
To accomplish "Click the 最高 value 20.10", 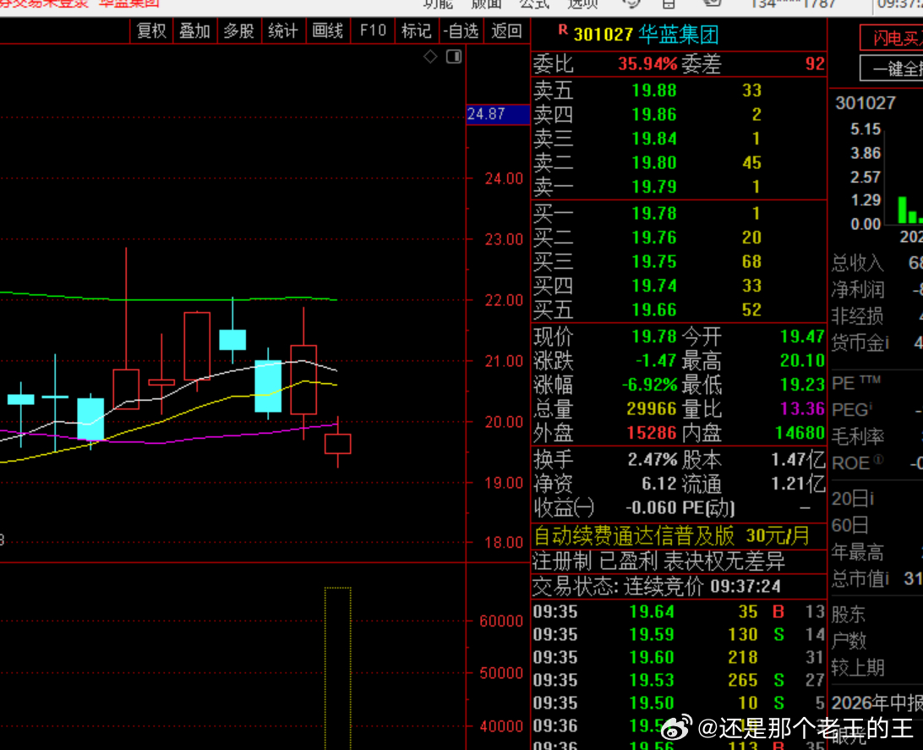I will [x=802, y=361].
